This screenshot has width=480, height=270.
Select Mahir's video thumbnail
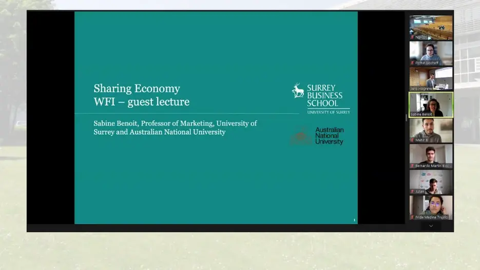pos(431,131)
